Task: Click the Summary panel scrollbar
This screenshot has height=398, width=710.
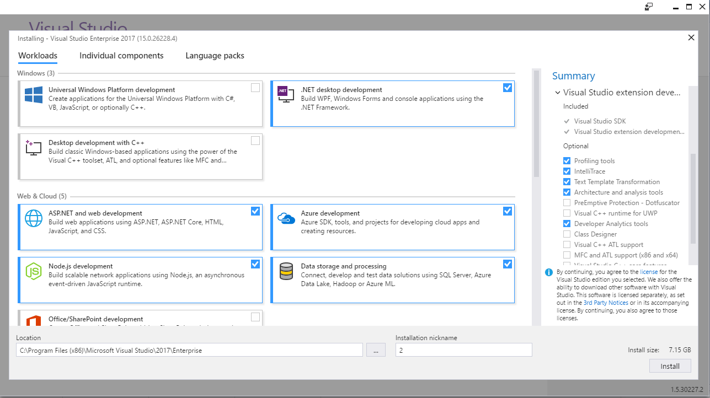Action: coord(692,198)
